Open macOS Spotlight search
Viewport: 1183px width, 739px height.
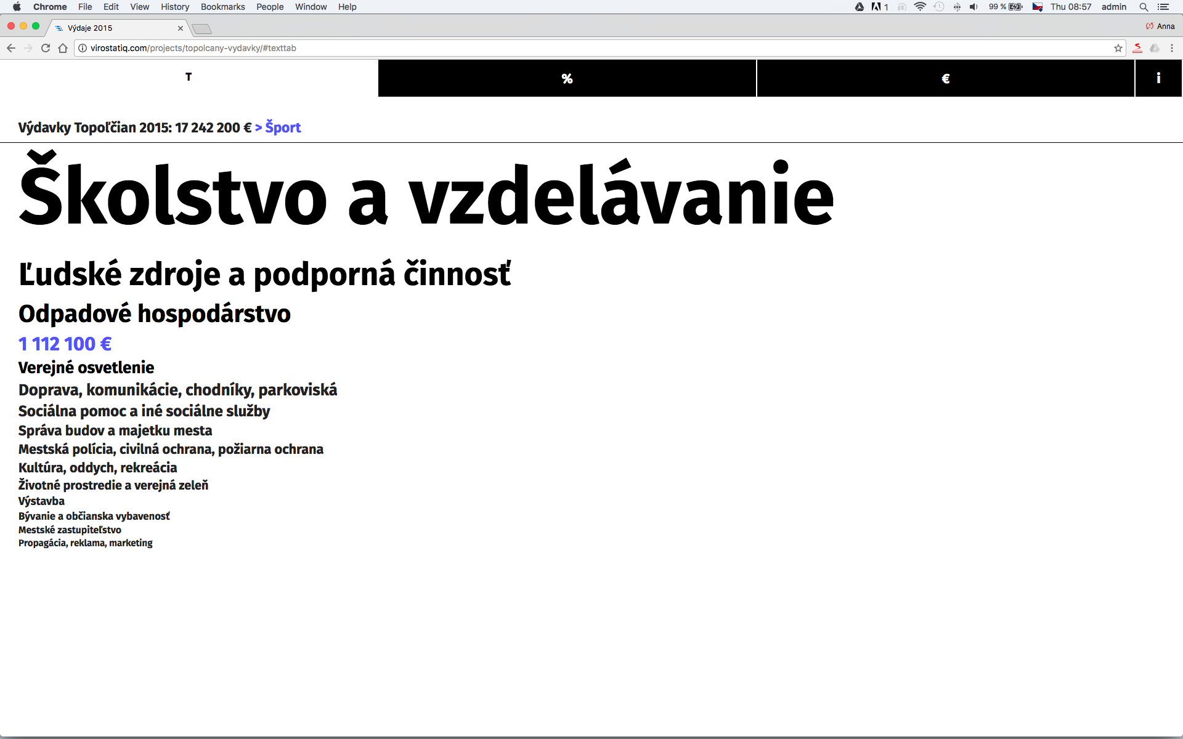coord(1144,7)
